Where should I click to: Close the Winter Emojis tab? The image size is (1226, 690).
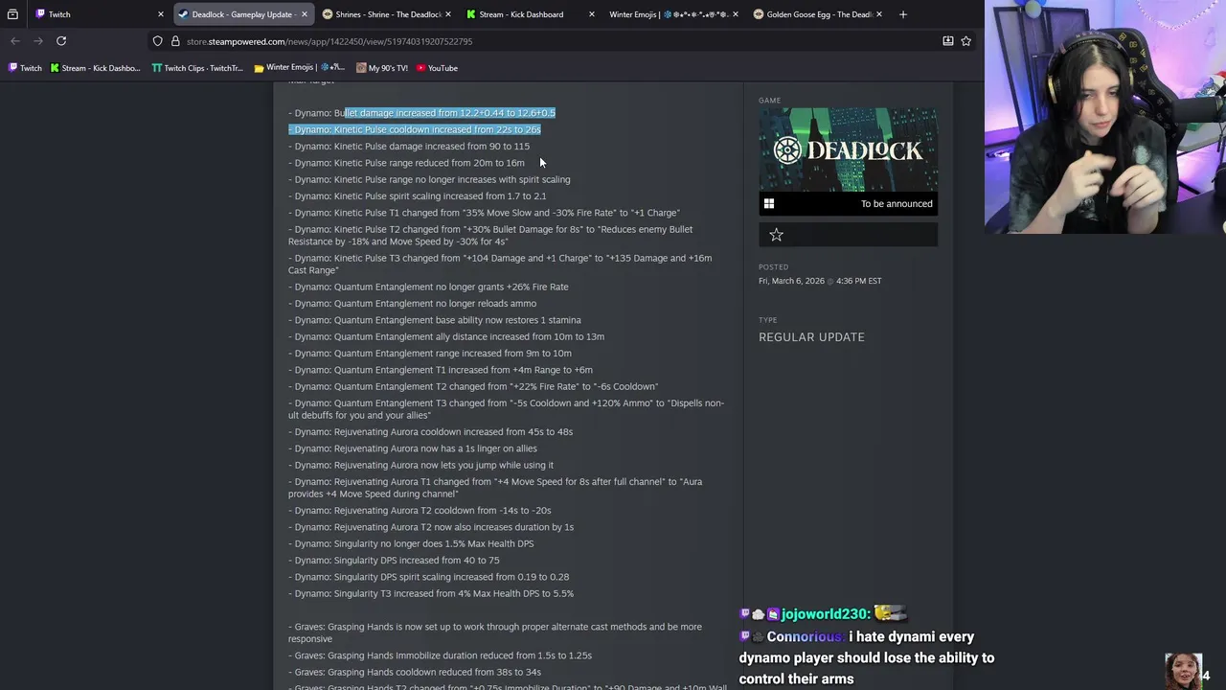pos(736,14)
